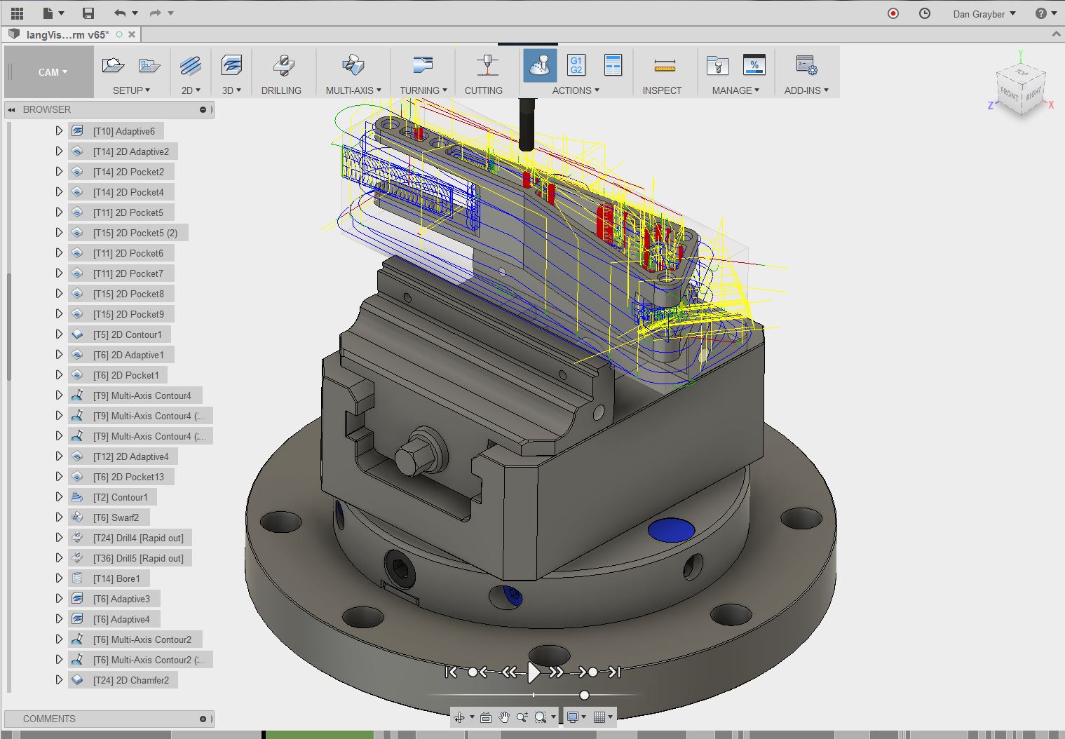Open grid and snaps settings icon

[599, 717]
